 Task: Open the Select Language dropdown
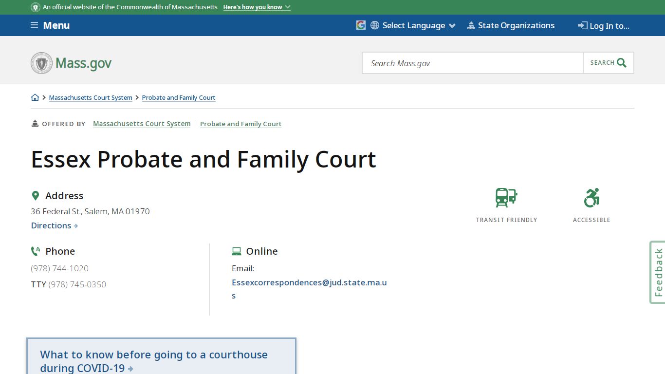(413, 25)
